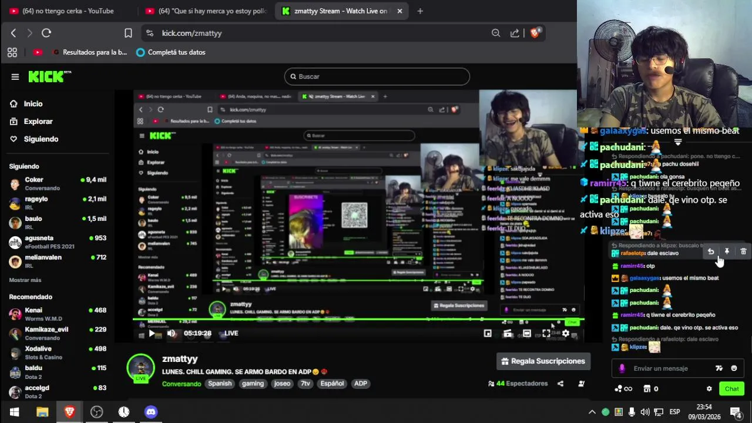Open the emoji picker in chat input
Screen dimensions: 752x423
734,368
